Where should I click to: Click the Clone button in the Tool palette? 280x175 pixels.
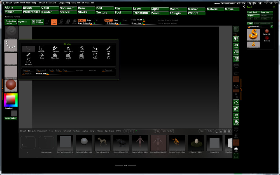click(x=249, y=23)
